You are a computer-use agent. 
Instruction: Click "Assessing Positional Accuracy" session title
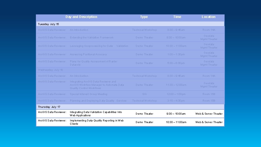click(88, 54)
